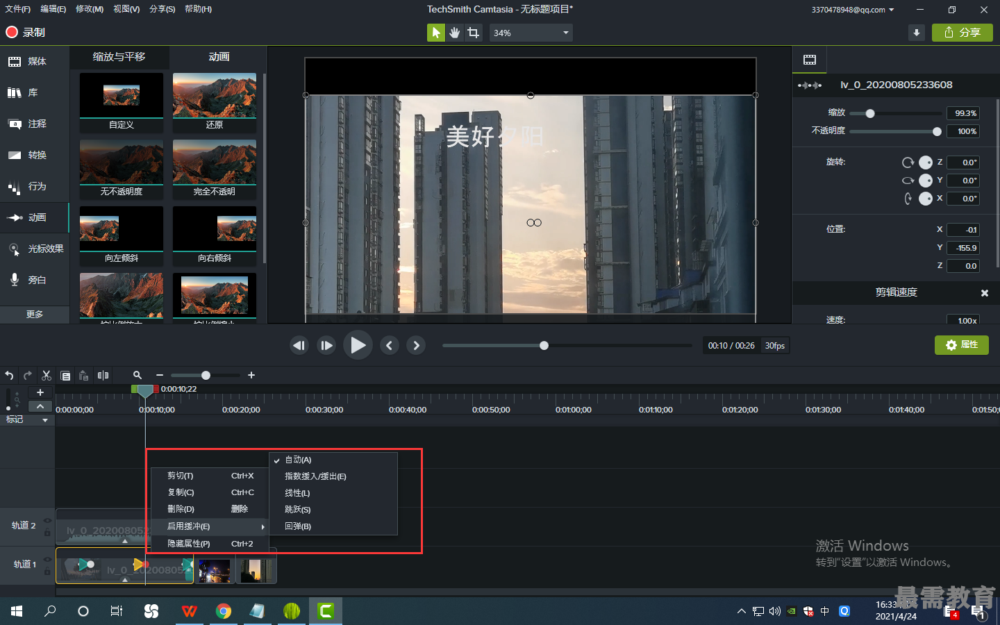
Task: Paste with timeline paste icon
Action: [84, 375]
